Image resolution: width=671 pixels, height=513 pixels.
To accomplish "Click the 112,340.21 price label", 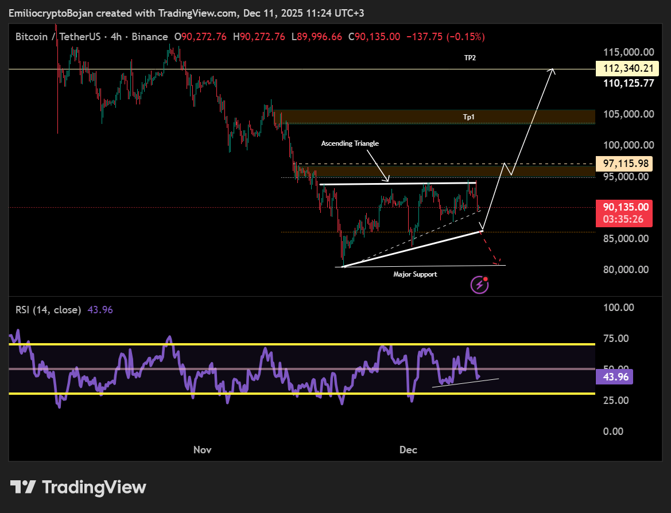I will 625,69.
